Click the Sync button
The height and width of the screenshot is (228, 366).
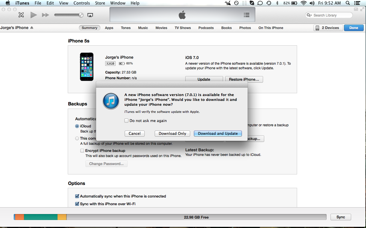341,217
